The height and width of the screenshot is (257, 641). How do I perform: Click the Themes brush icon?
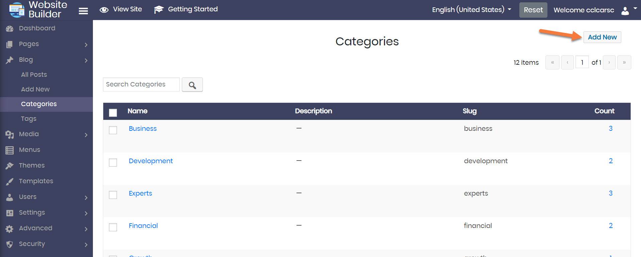click(x=10, y=166)
